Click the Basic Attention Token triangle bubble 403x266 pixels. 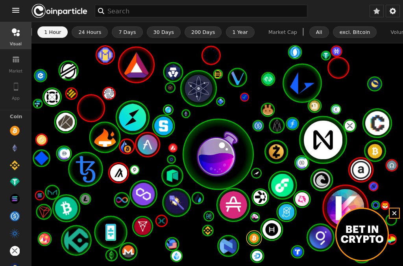coord(136,65)
